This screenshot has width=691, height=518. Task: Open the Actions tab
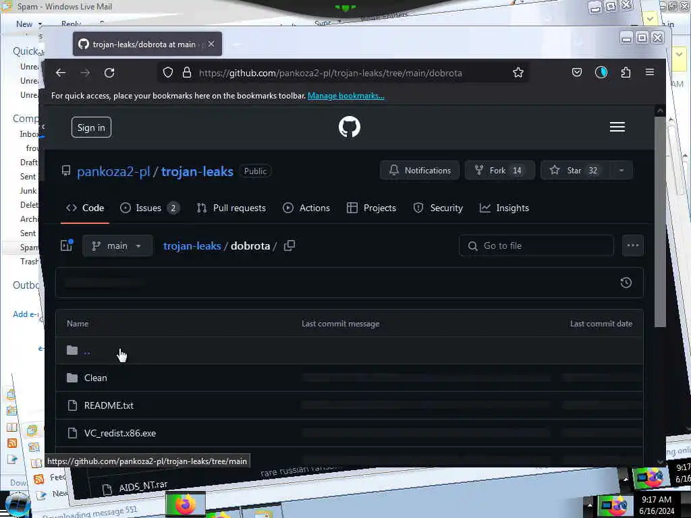click(306, 208)
